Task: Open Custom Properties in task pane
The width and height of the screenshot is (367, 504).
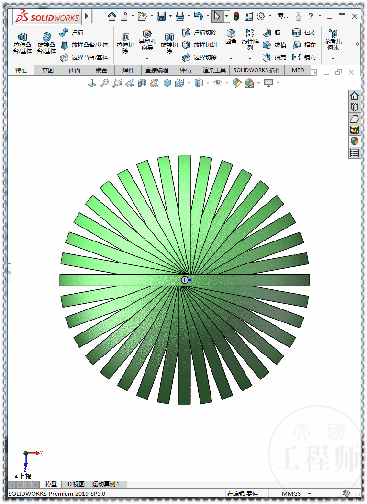Action: (355, 153)
